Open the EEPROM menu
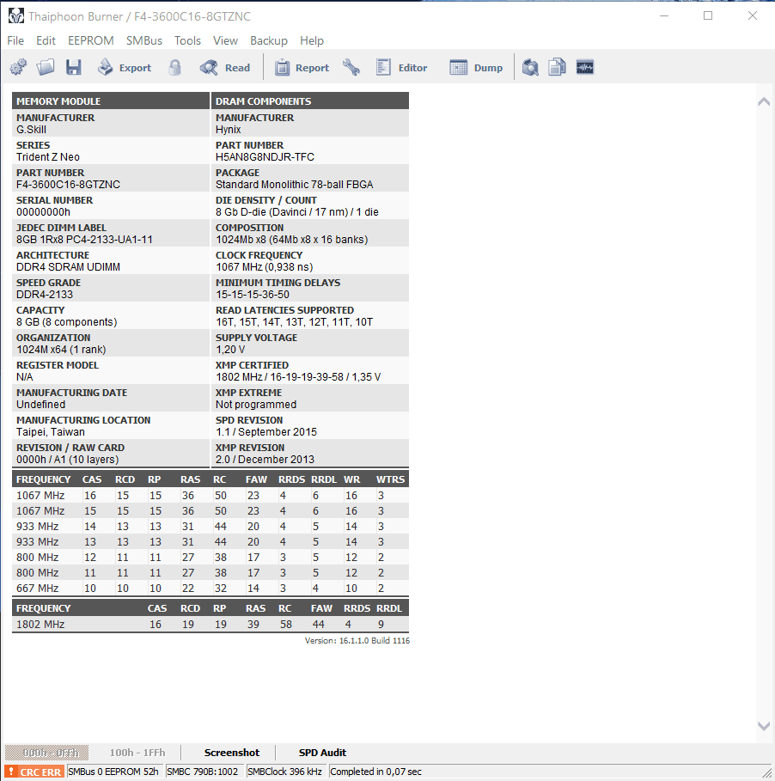This screenshot has width=775, height=781. pyautogui.click(x=91, y=40)
